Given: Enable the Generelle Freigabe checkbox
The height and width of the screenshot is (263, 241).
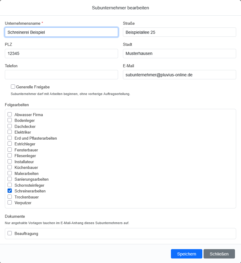Looking at the screenshot, I should [x=13, y=87].
